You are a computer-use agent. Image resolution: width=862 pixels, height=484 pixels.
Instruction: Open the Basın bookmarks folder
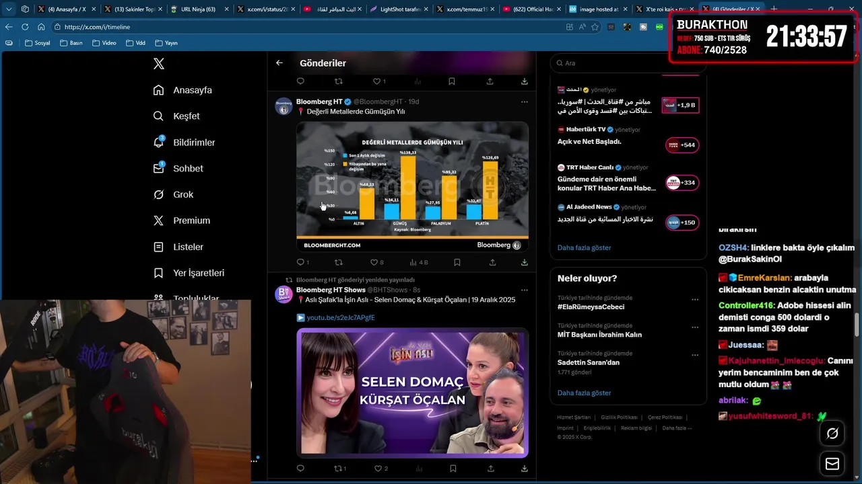click(71, 43)
